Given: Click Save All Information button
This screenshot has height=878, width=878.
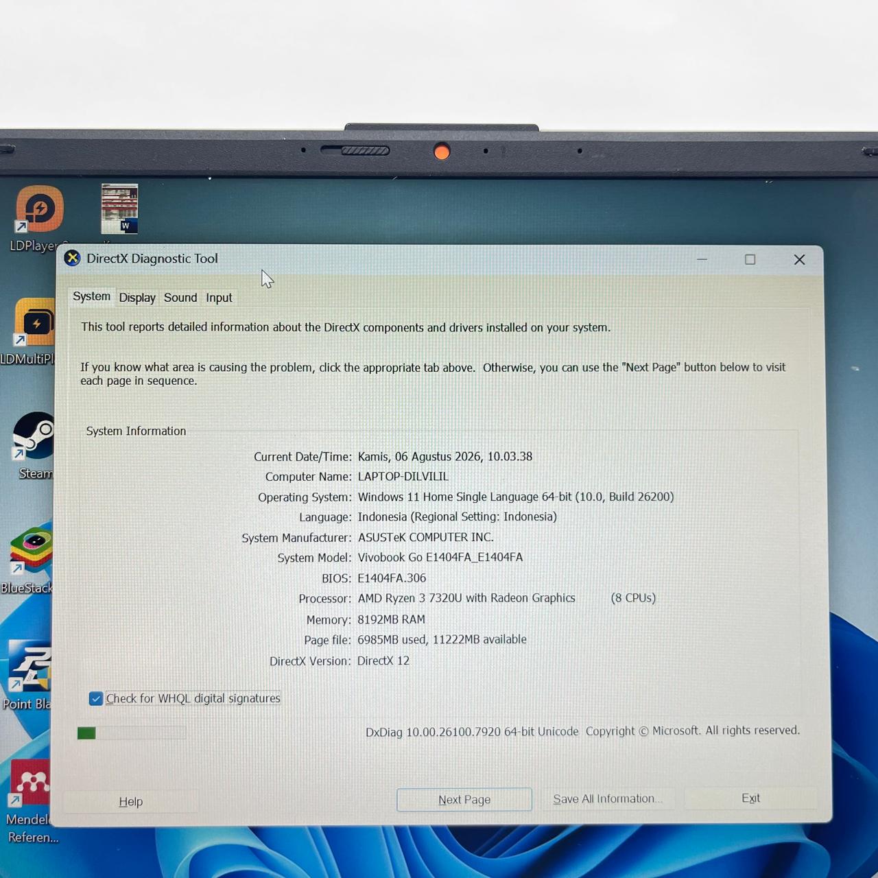Looking at the screenshot, I should [x=607, y=798].
